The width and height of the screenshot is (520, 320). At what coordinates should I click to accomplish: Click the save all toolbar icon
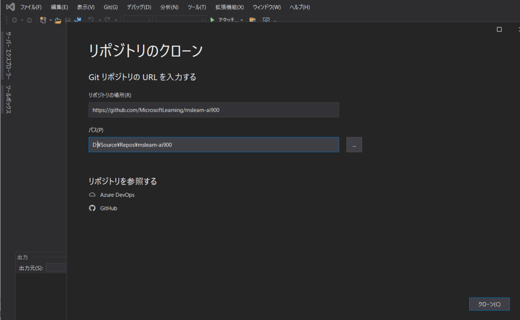click(x=78, y=19)
